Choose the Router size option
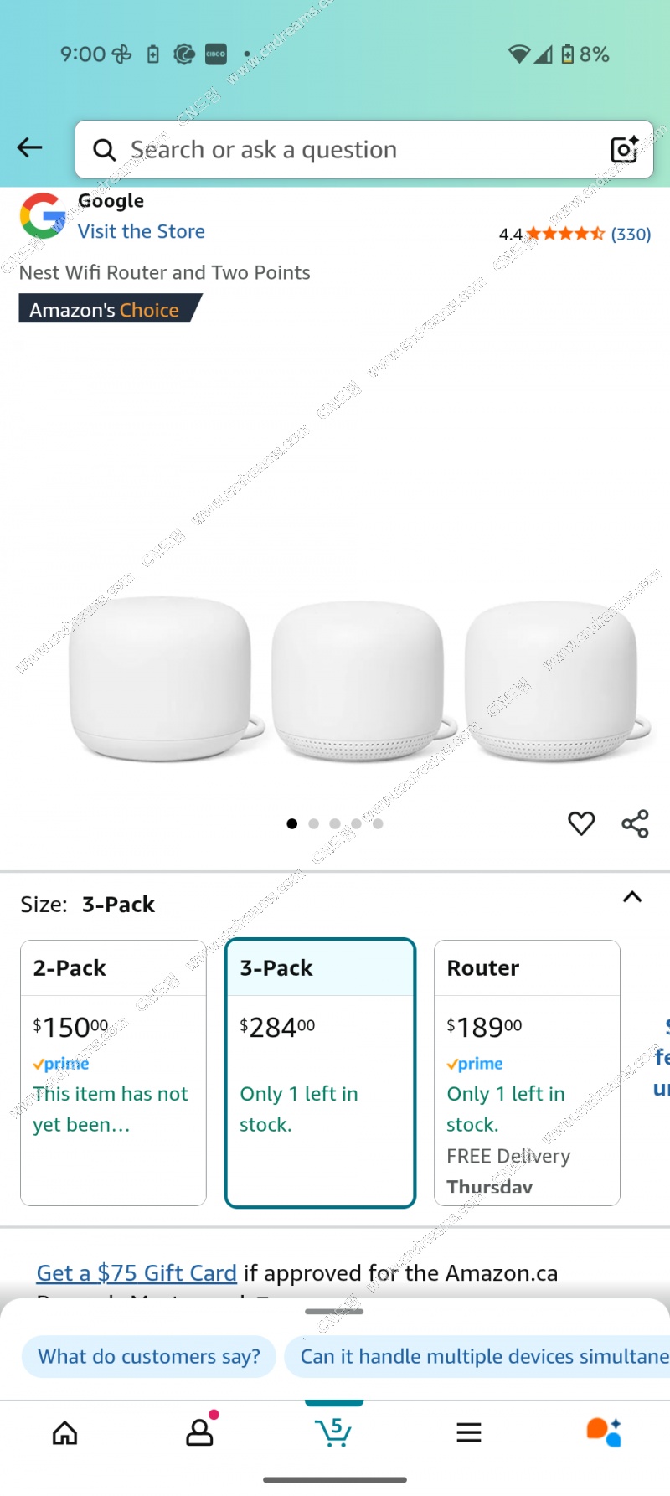This screenshot has width=670, height=1496. [527, 1073]
